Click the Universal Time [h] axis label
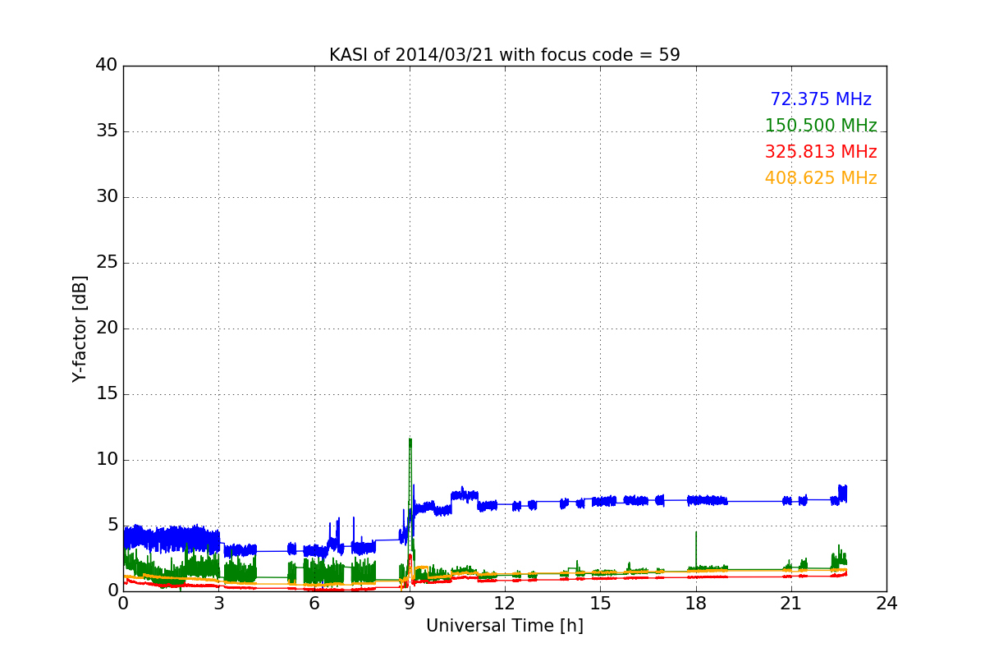This screenshot has height=657, width=985. pyautogui.click(x=505, y=626)
